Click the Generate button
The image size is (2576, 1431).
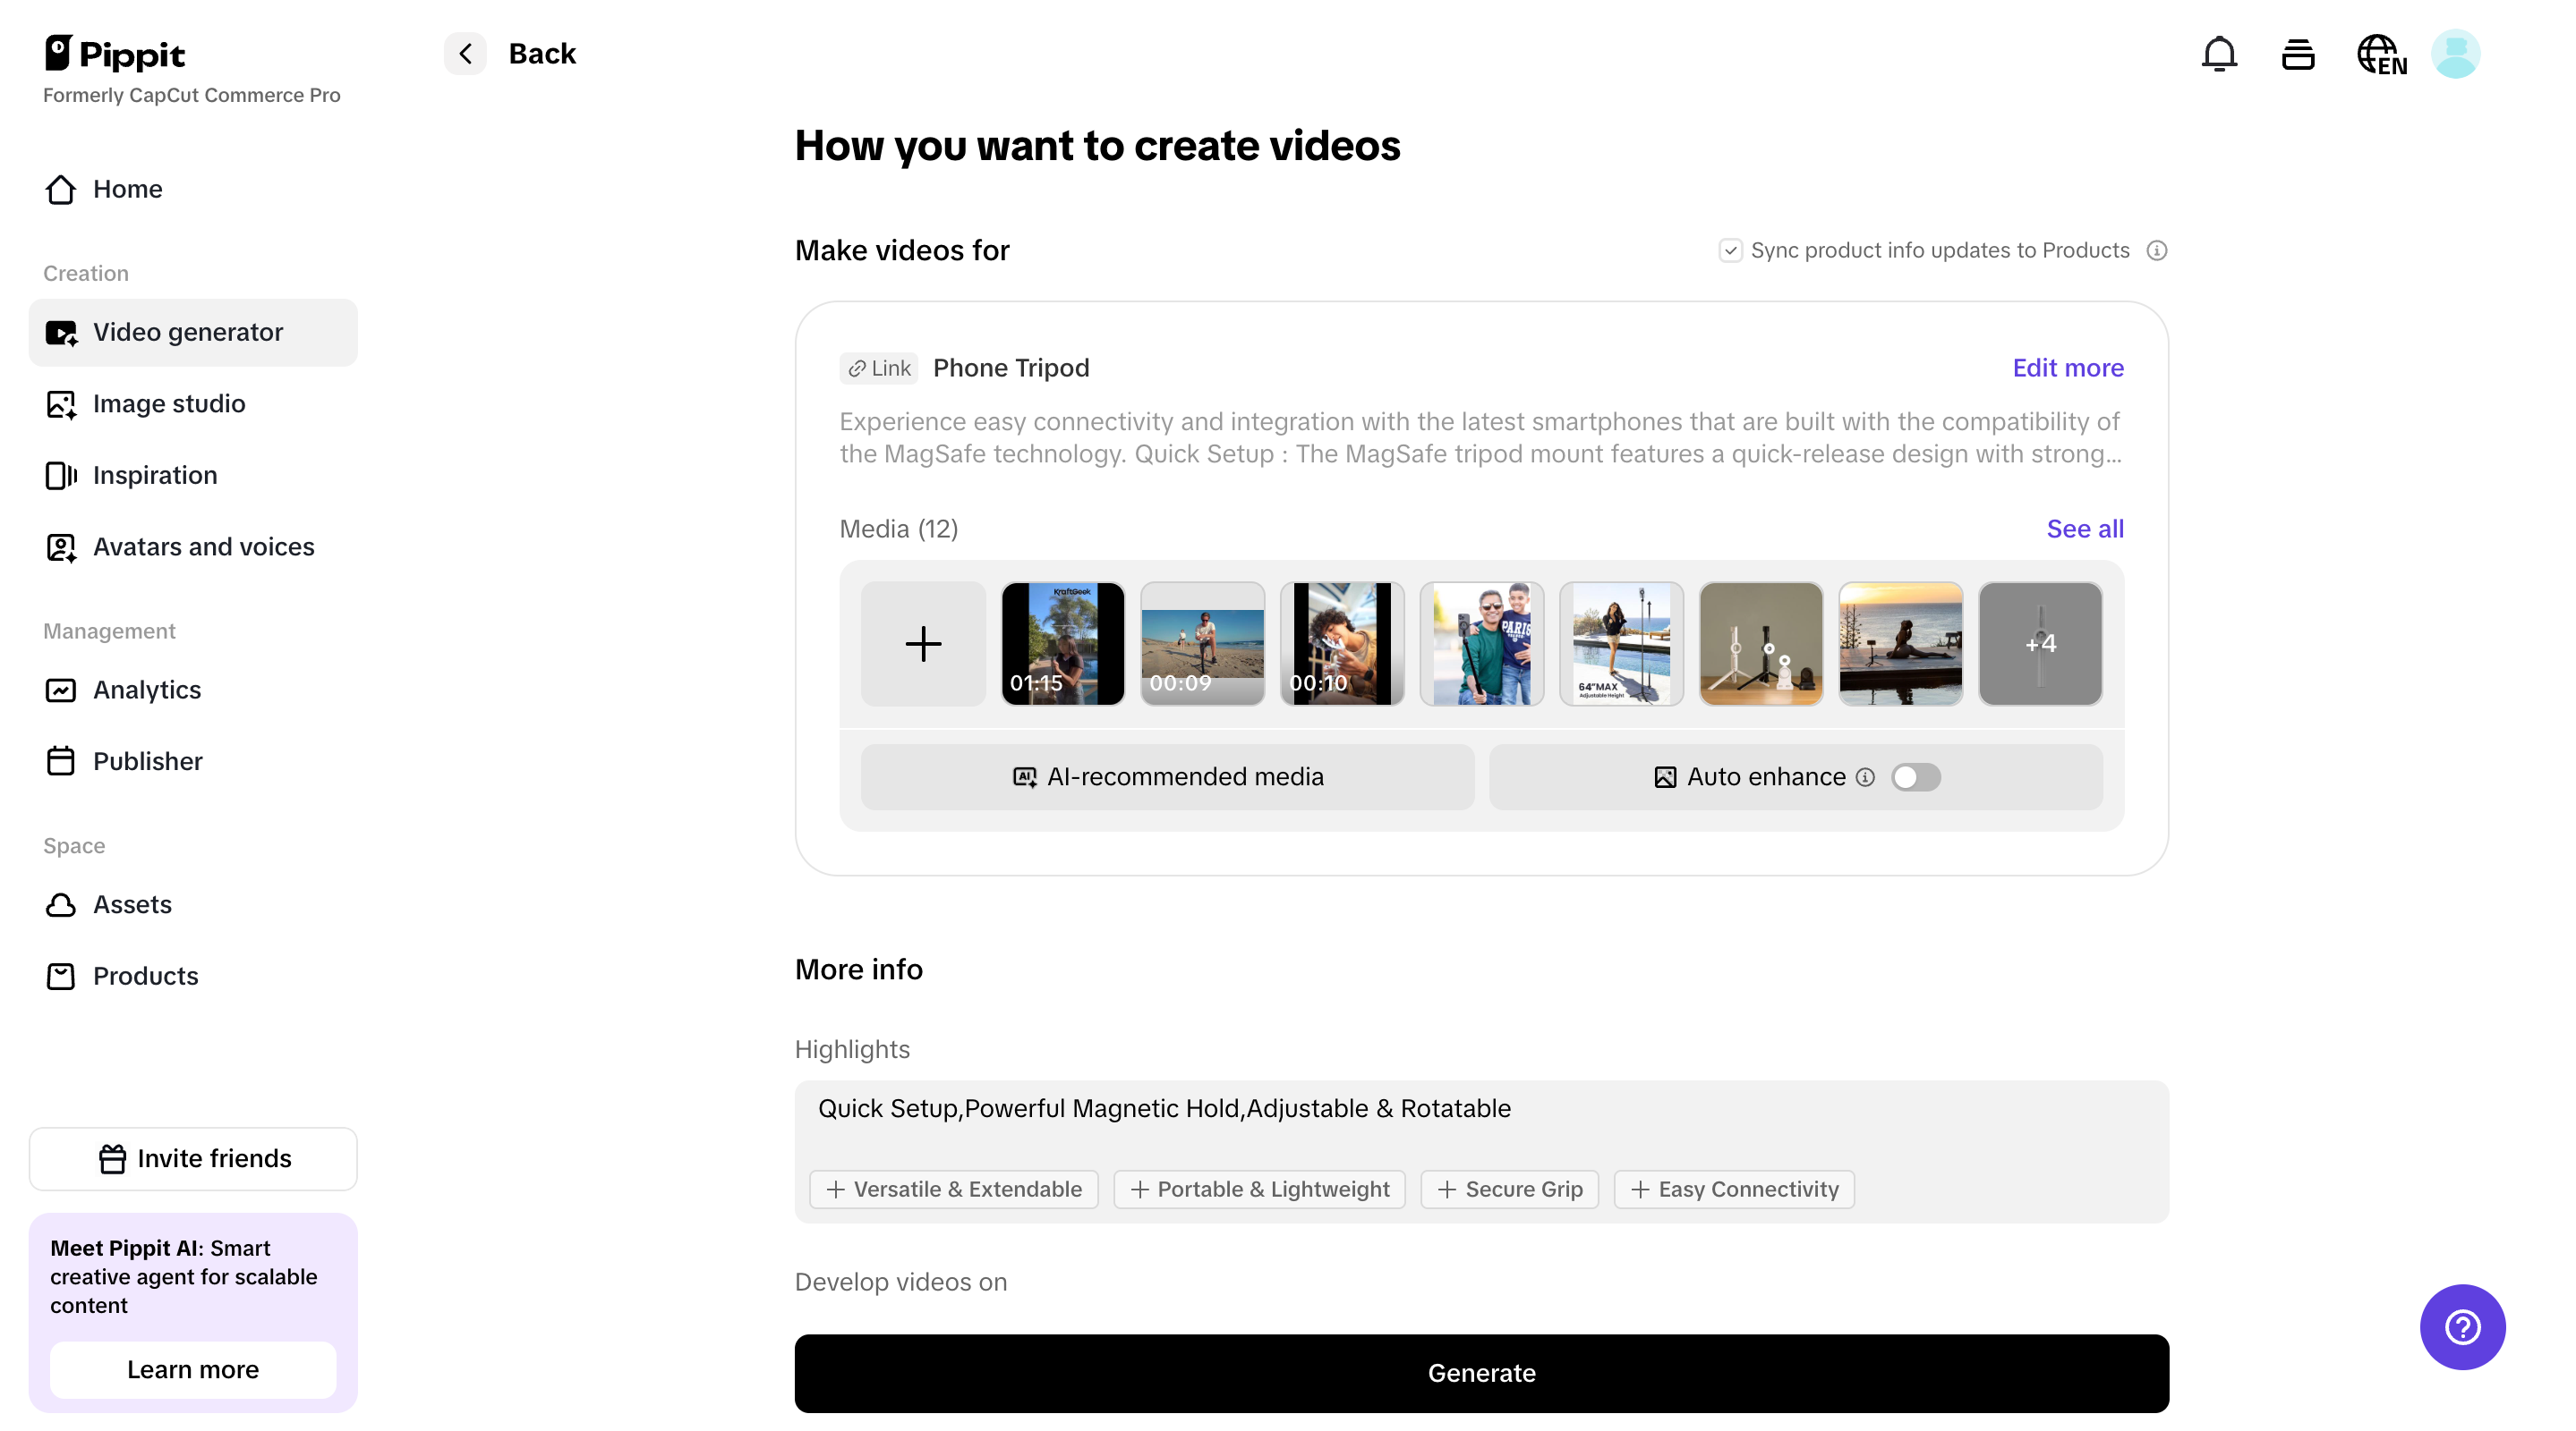pos(1481,1373)
